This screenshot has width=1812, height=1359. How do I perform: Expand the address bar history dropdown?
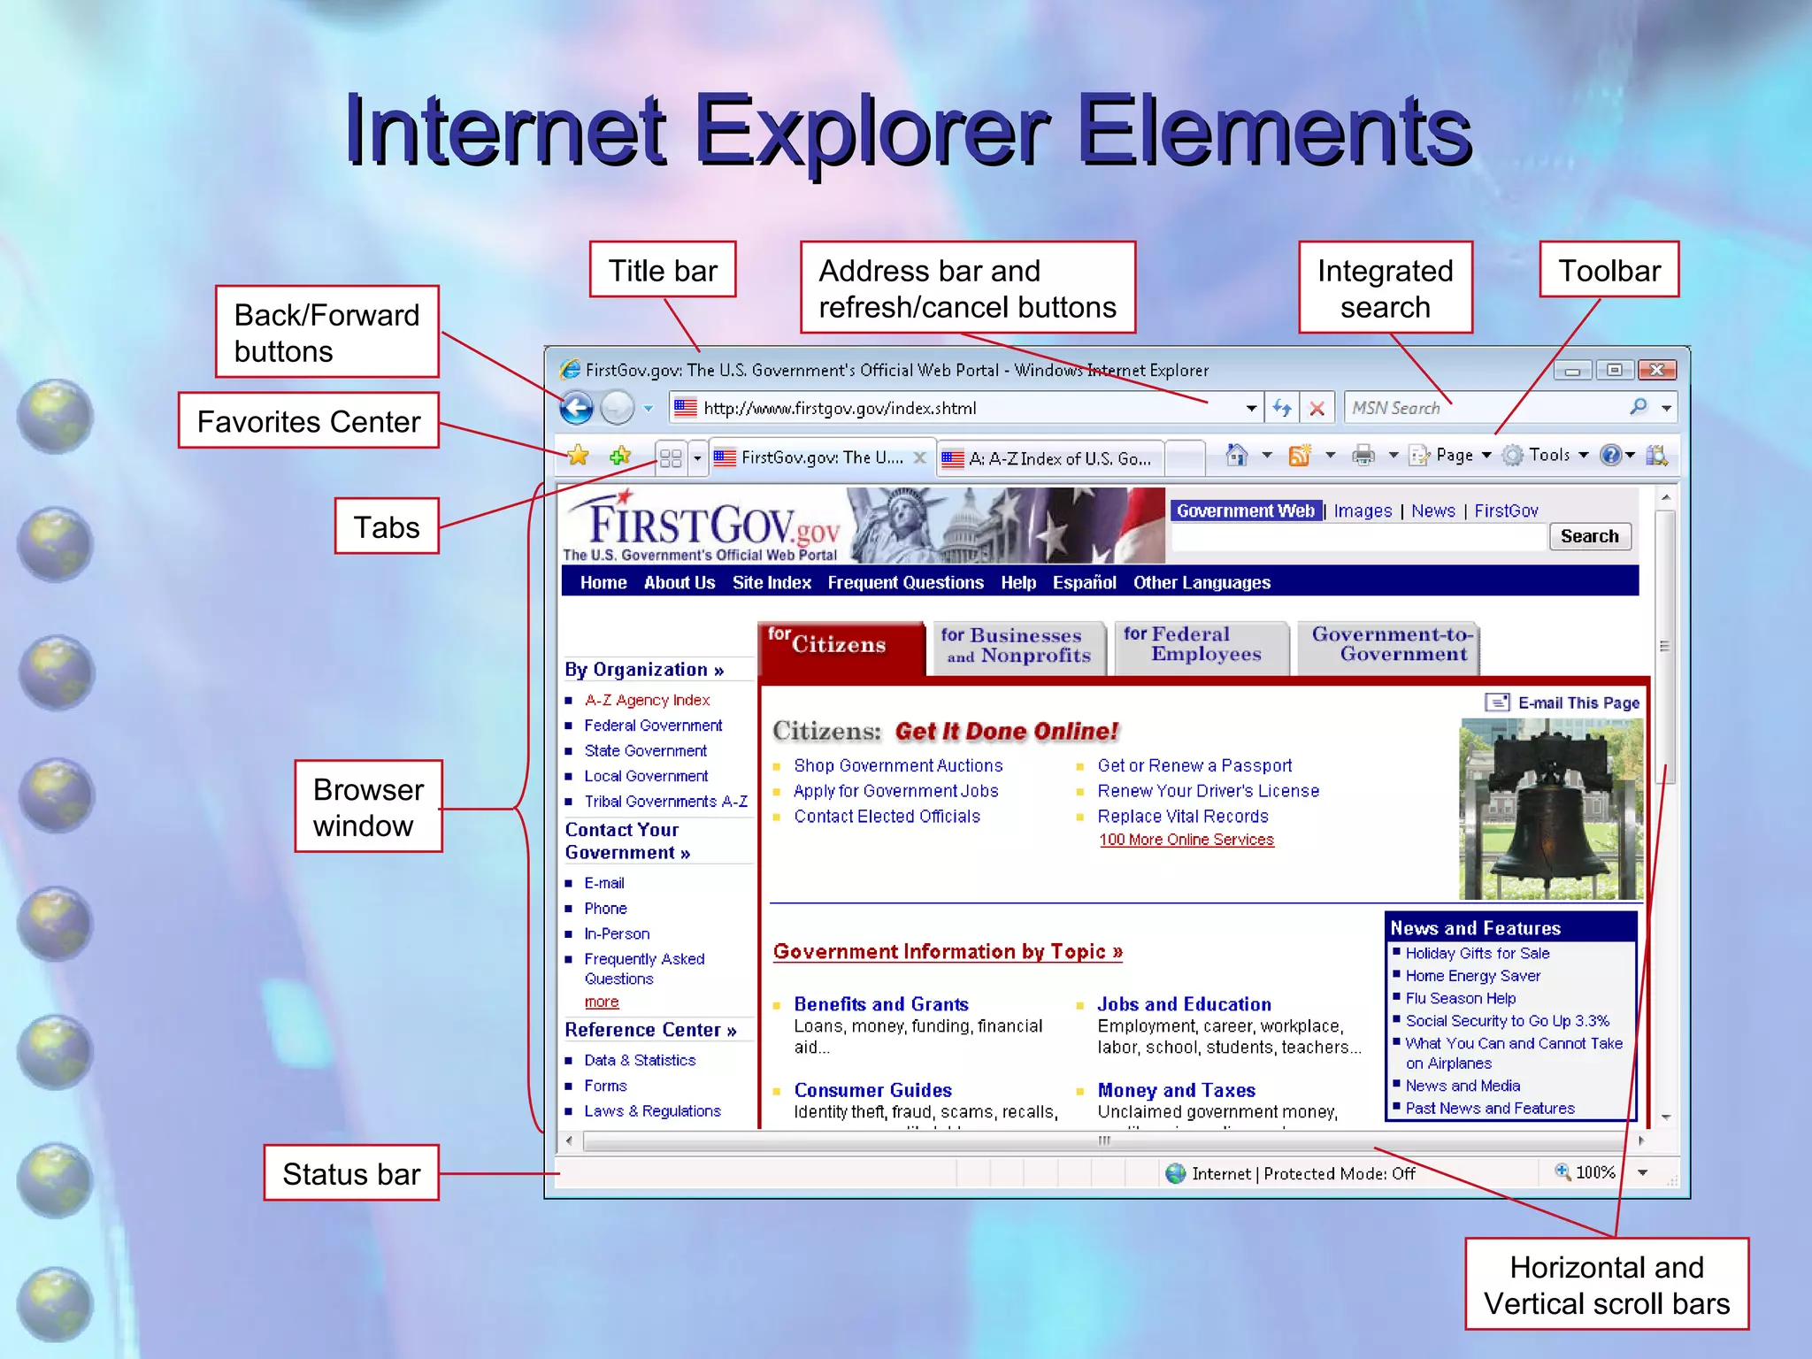point(1251,408)
